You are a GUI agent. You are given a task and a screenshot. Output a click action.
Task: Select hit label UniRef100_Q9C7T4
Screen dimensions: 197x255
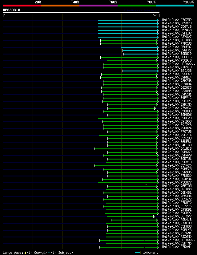177,135
